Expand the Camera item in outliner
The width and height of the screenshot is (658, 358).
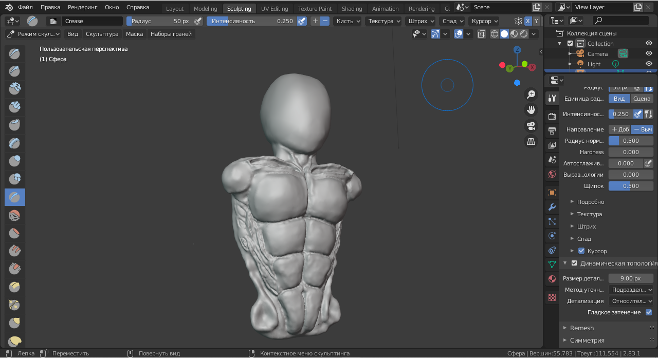[570, 53]
